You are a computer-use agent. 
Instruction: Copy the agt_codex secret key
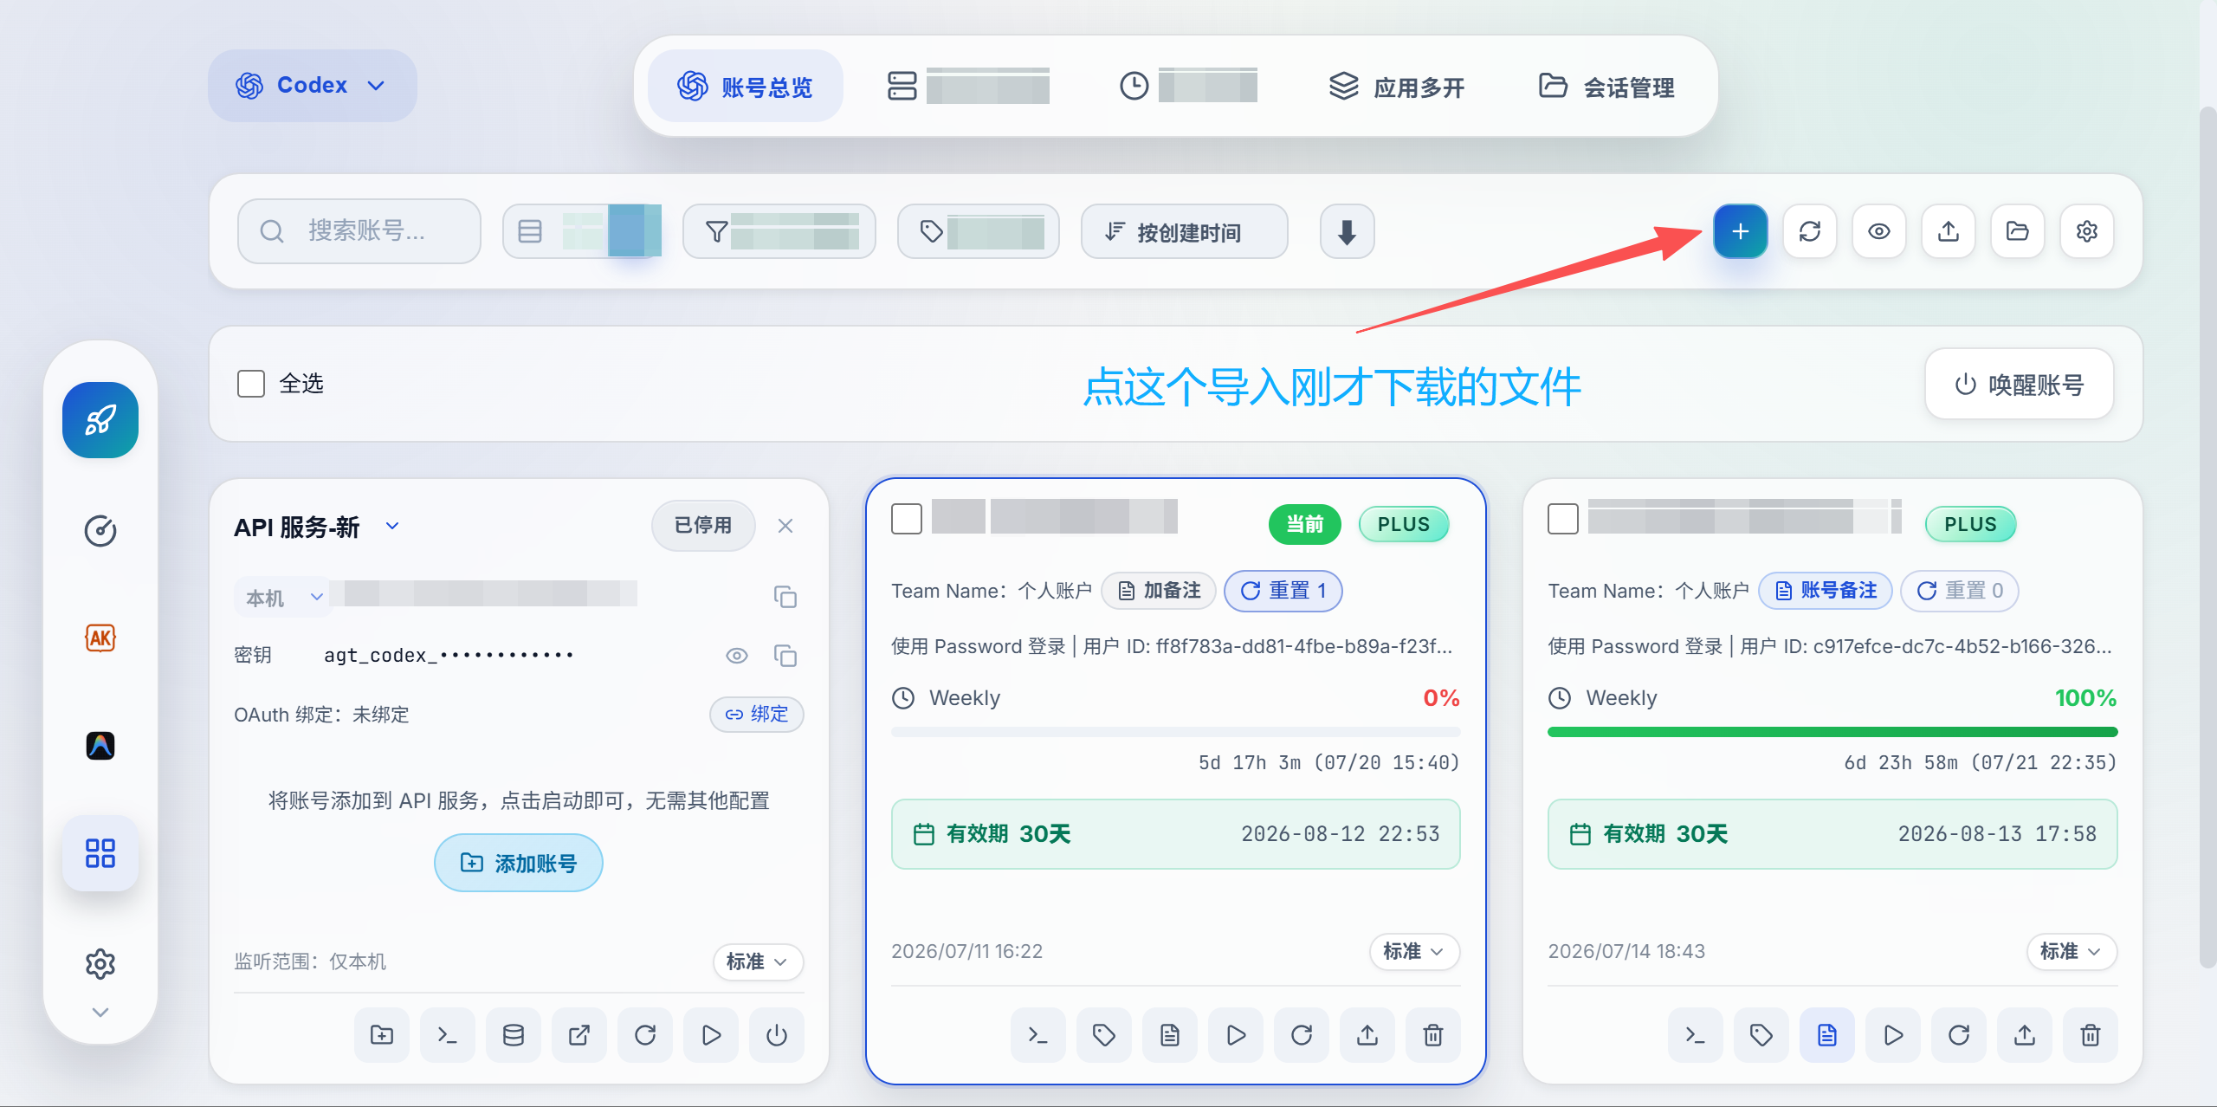785,656
